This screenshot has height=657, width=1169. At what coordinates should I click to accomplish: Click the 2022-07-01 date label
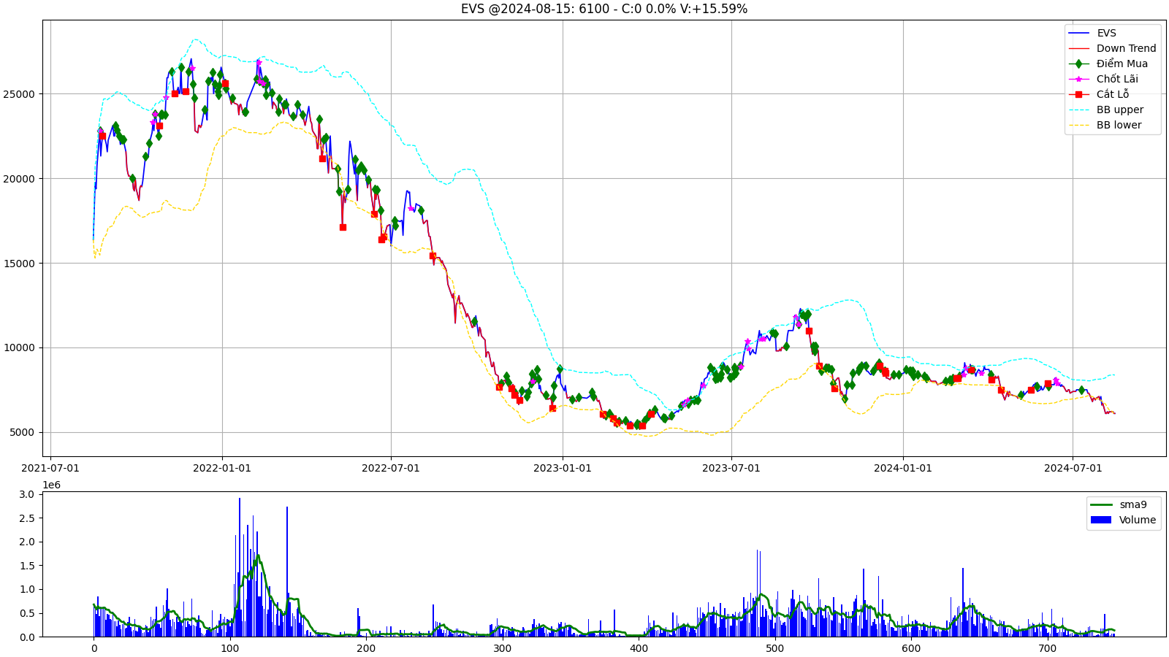point(391,468)
